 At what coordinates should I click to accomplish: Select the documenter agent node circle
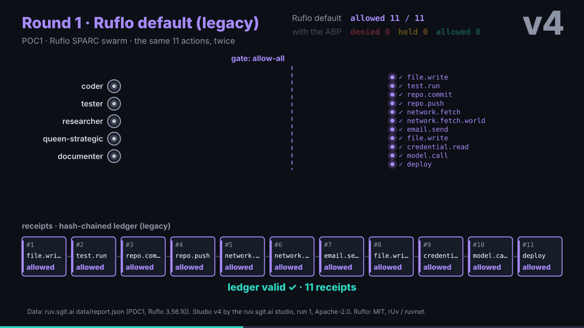pos(114,156)
